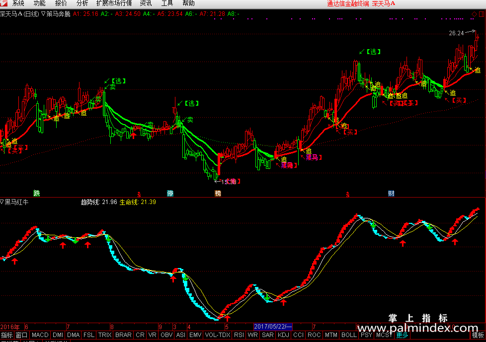Switch to the TRIX indicator tab

click(x=105, y=335)
